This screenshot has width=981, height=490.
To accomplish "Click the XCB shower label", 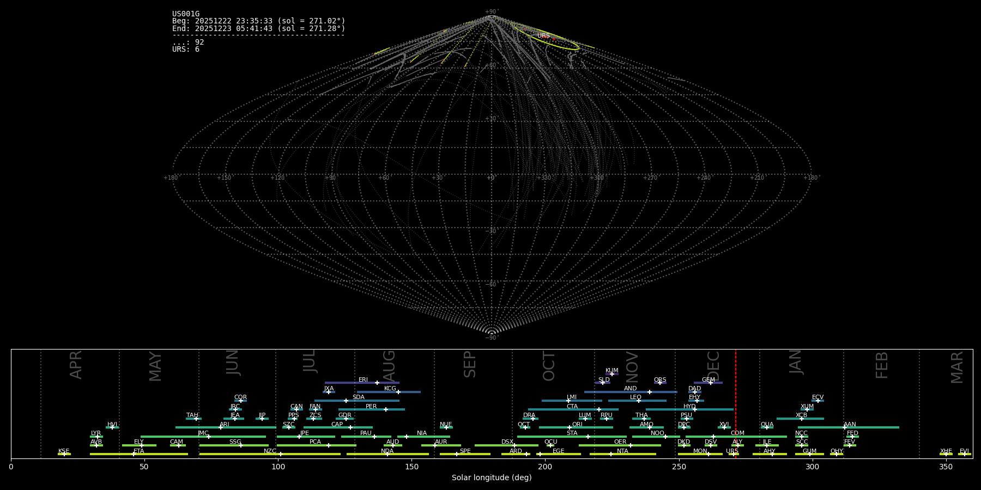I will 801,415.
